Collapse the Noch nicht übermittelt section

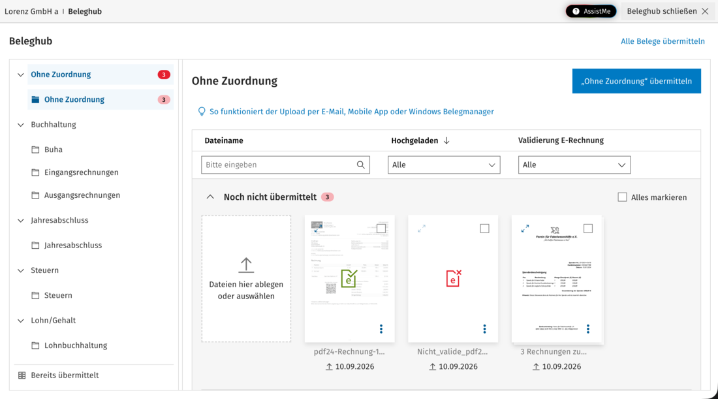click(210, 197)
